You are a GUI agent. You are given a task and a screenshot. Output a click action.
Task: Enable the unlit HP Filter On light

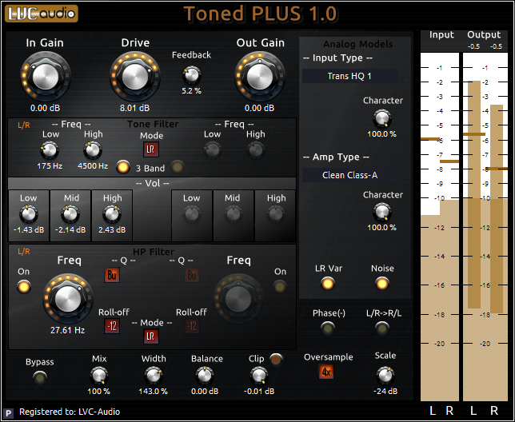(x=280, y=286)
